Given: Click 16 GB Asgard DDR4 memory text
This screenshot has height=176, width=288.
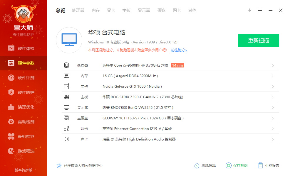Looking at the screenshot, I should pyautogui.click(x=130, y=76).
